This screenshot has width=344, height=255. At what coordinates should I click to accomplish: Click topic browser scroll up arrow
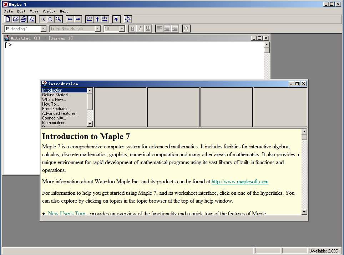[x=90, y=90]
